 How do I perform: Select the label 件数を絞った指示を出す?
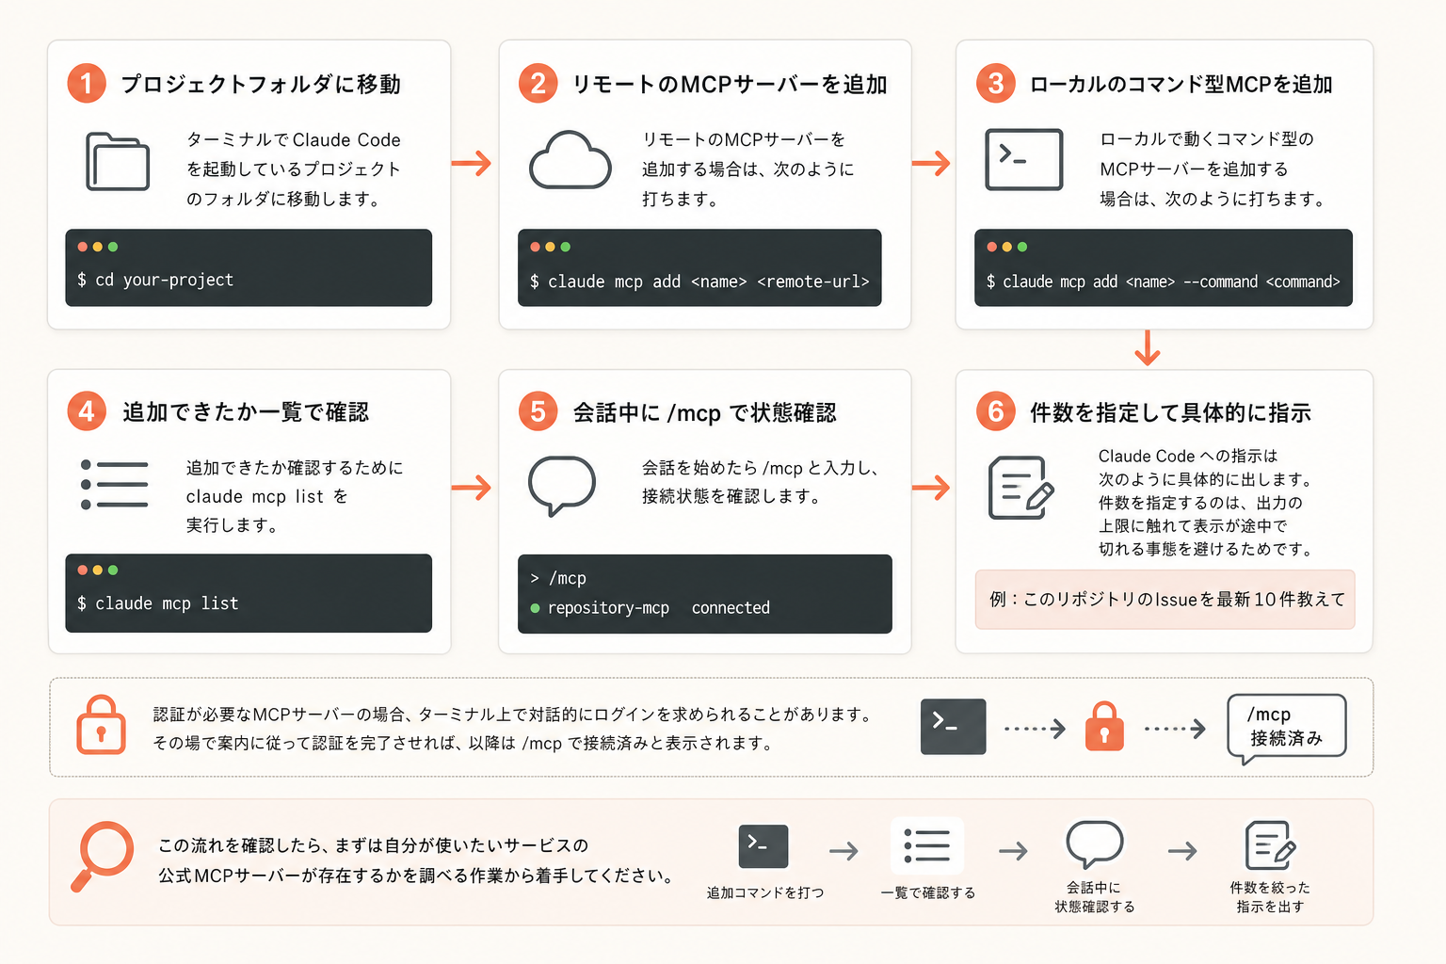click(1270, 897)
